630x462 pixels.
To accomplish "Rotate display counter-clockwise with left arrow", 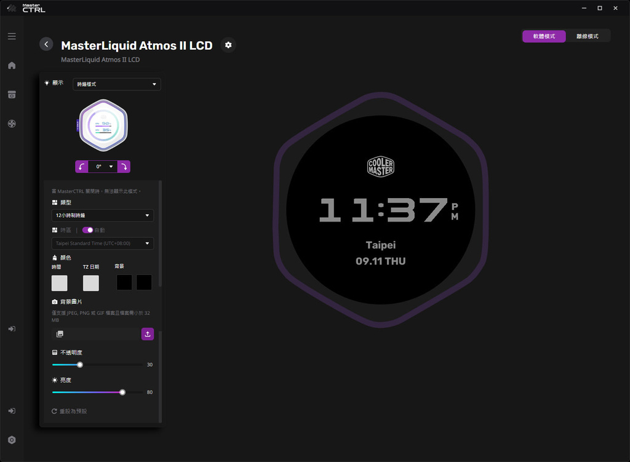I will pyautogui.click(x=82, y=166).
